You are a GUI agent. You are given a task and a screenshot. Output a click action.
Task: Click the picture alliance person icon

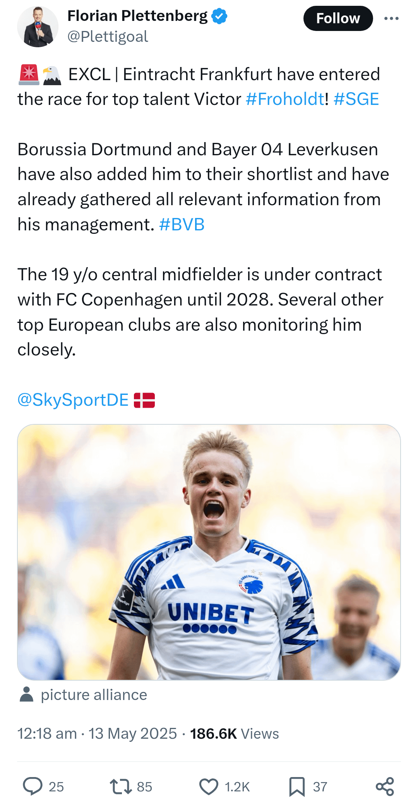pos(26,695)
